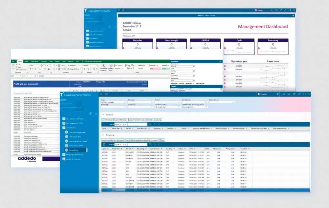Switch to the Insert tab in Excel
The height and width of the screenshot is (208, 329).
click(x=26, y=61)
